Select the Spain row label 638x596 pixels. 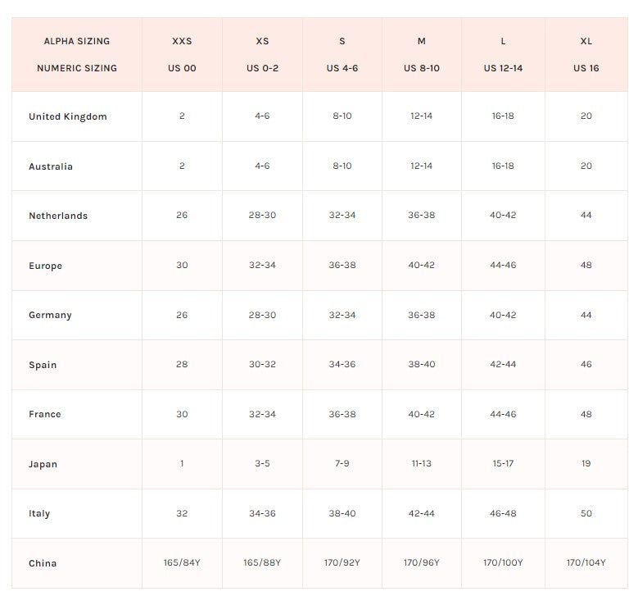pyautogui.click(x=43, y=365)
